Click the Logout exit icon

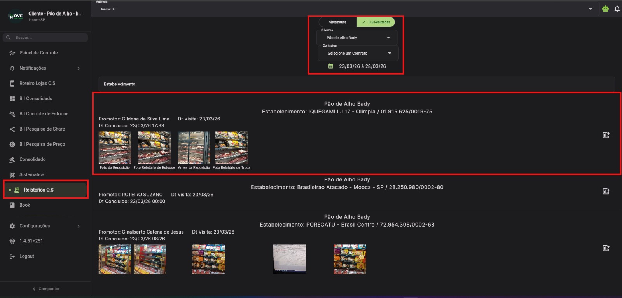click(12, 256)
